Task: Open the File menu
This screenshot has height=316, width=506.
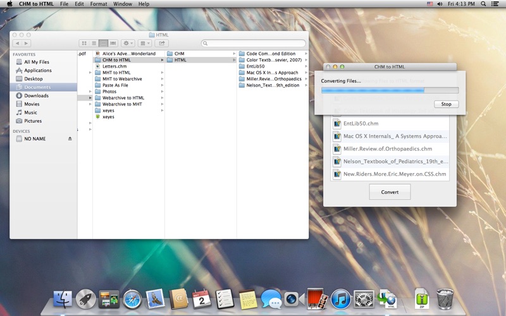Action: tap(65, 4)
